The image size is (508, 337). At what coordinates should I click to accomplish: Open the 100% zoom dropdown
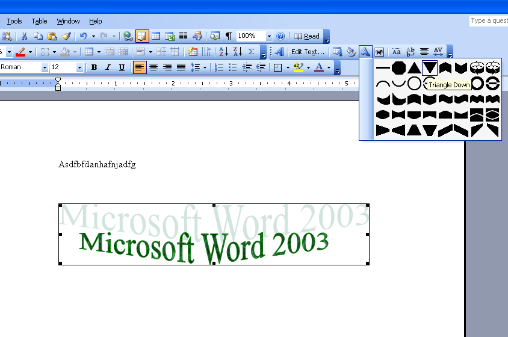click(x=269, y=36)
